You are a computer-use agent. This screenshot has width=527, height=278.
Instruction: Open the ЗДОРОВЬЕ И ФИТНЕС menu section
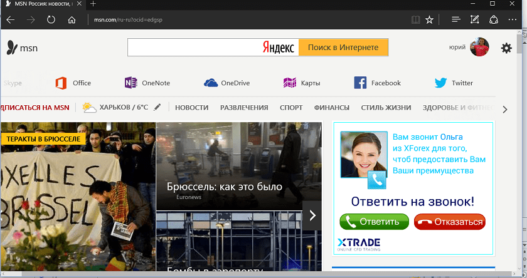pos(459,108)
